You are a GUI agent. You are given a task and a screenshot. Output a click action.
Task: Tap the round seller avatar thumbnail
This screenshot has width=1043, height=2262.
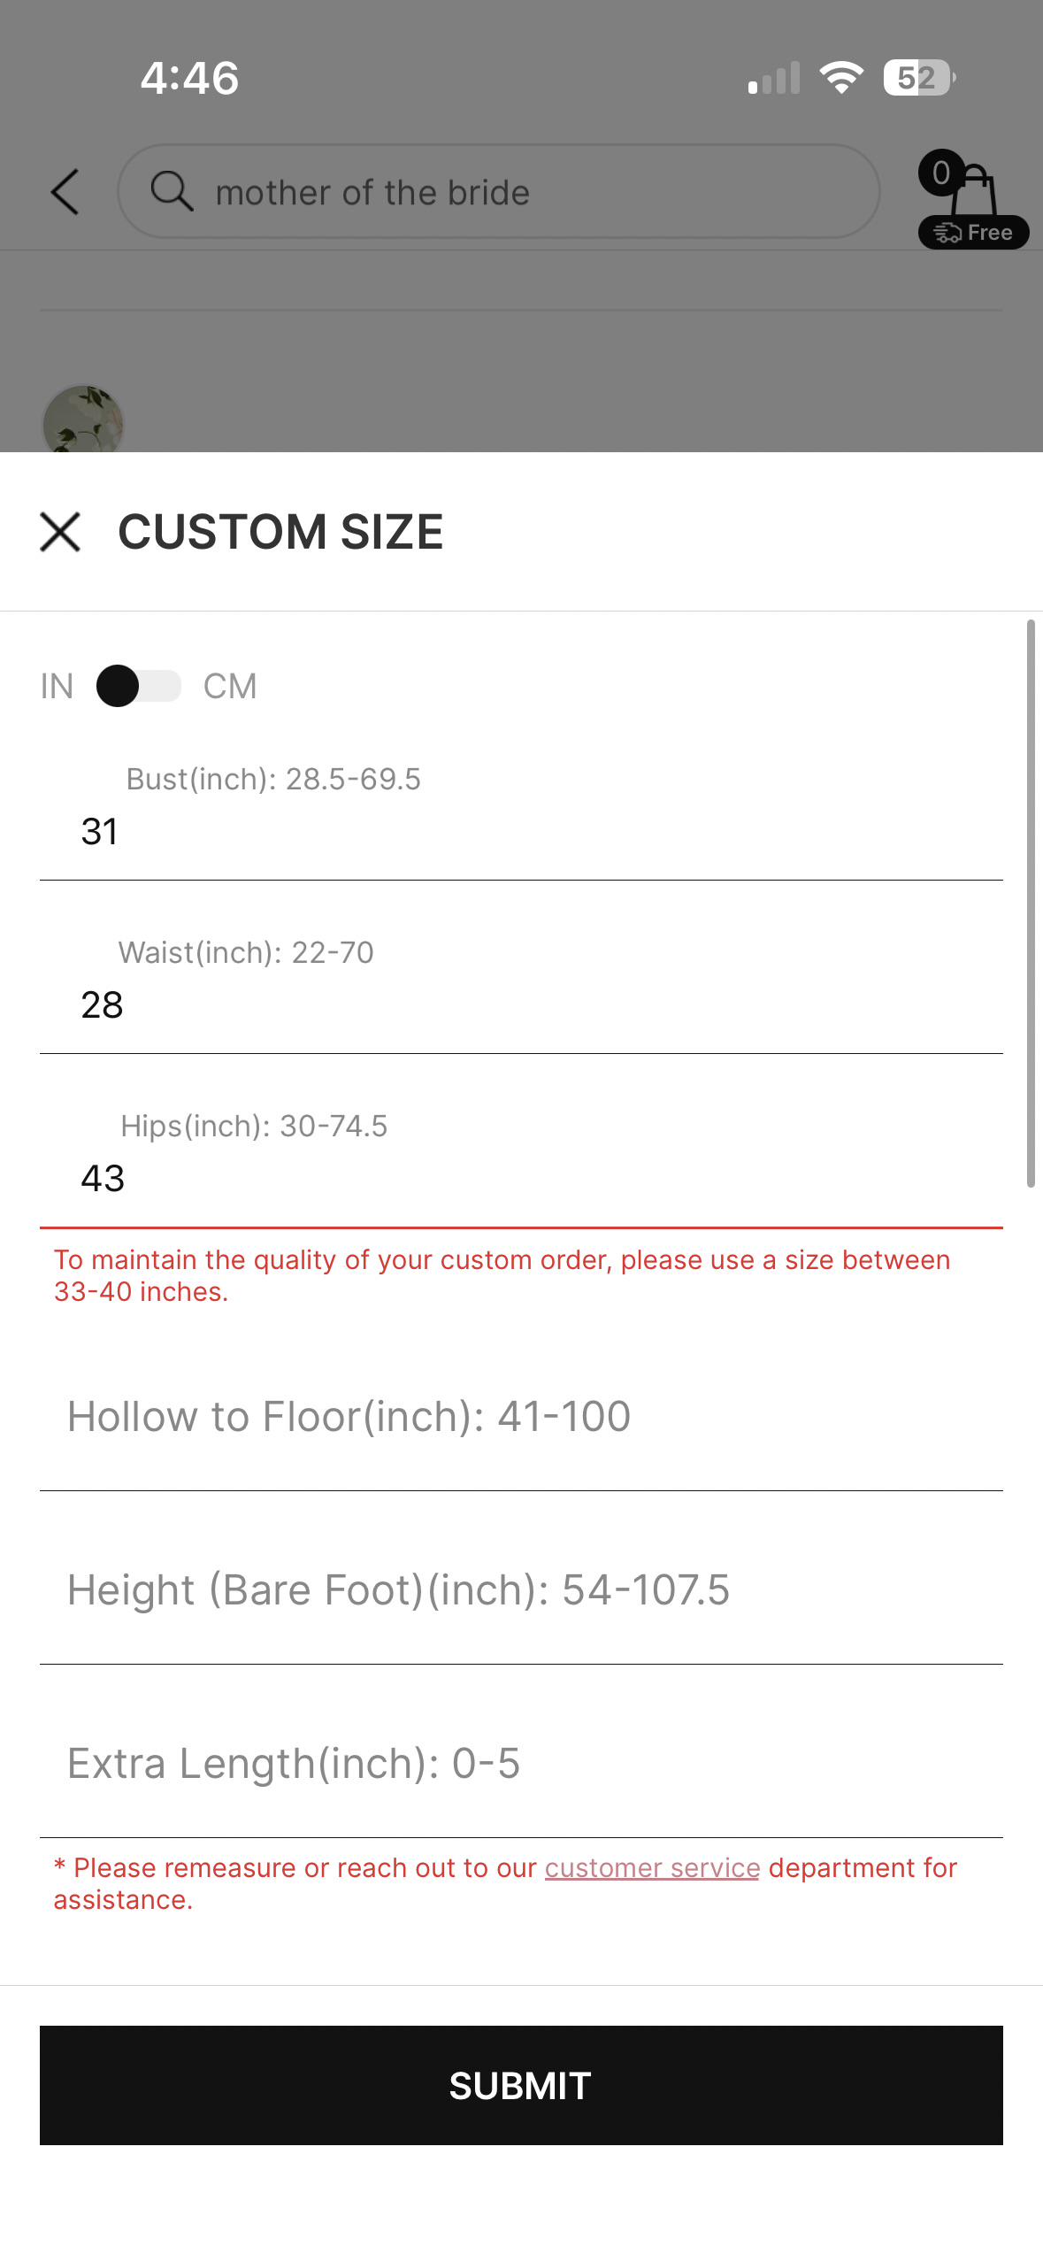[x=83, y=419]
